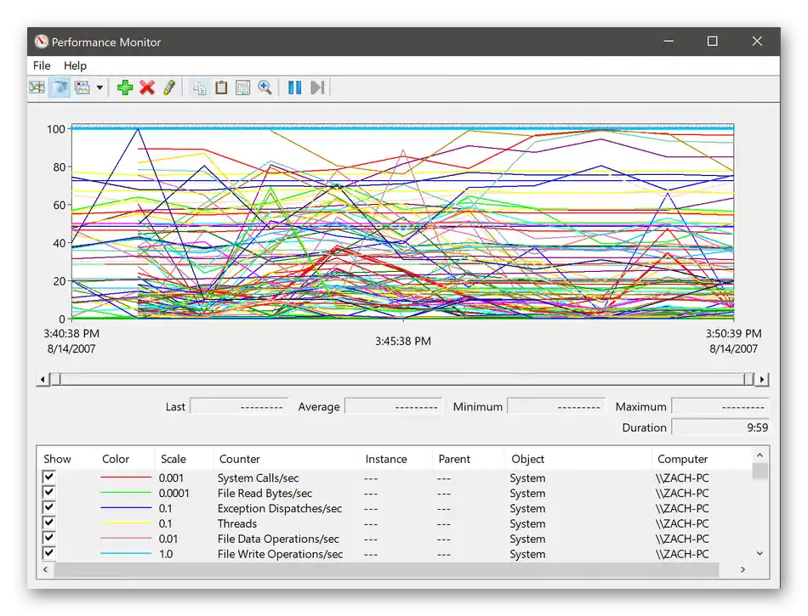Click the counter list horizontal scrollbar track

pyautogui.click(x=386, y=569)
